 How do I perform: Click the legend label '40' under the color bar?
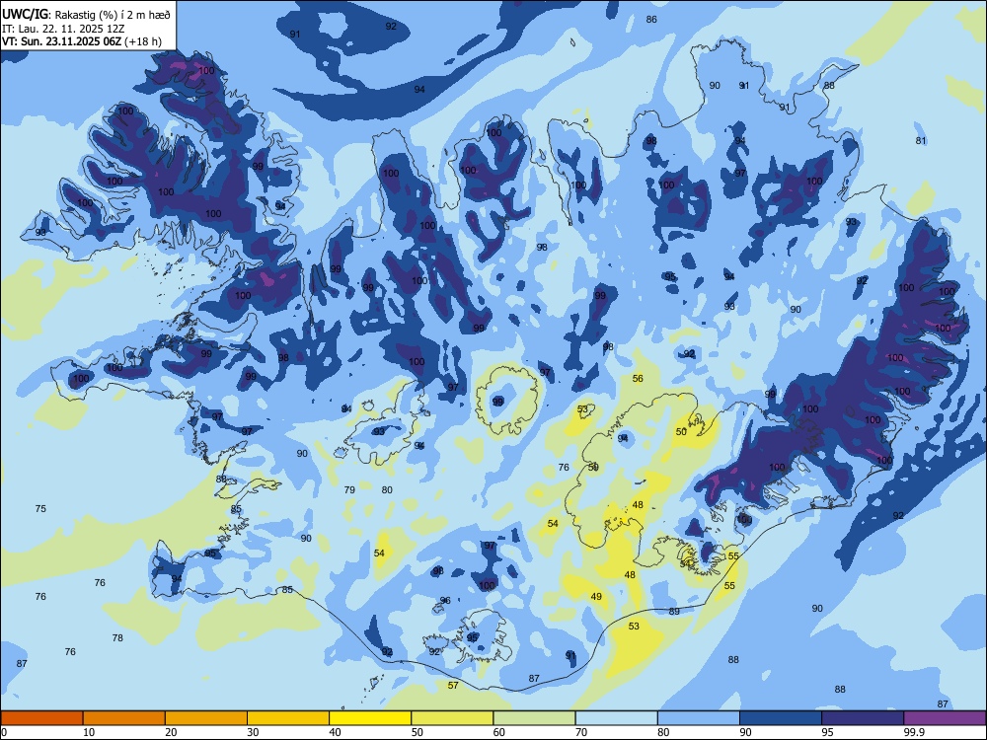coord(335,732)
